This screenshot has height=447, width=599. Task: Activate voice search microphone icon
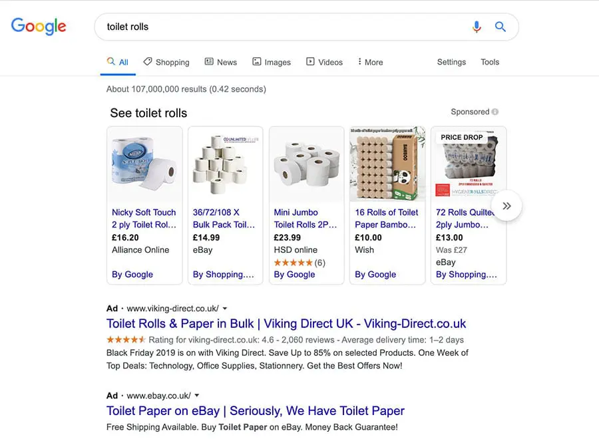click(x=477, y=27)
